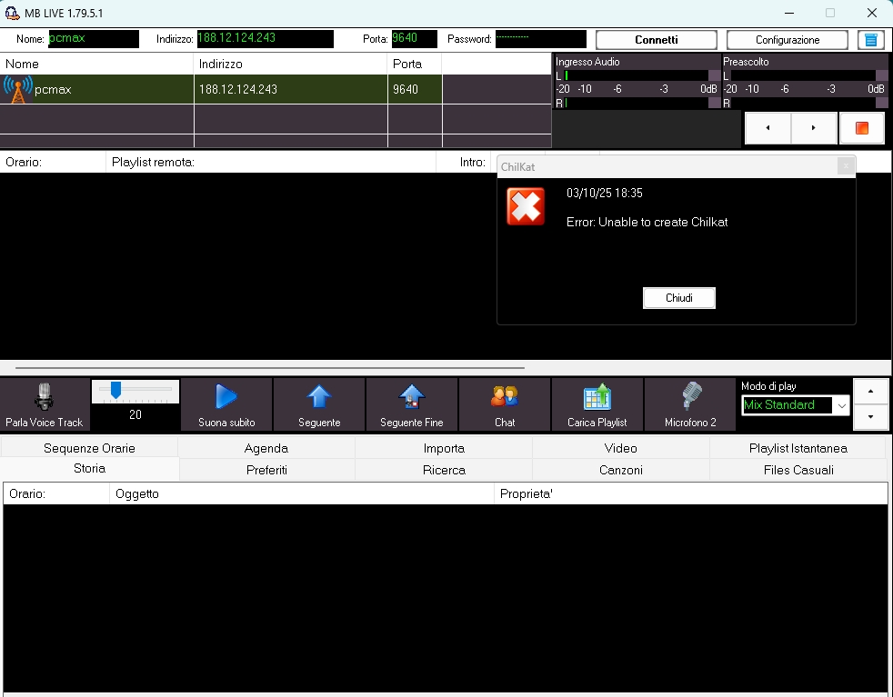Click the down arrow next to Modo di play
893x697 pixels.
coord(871,416)
